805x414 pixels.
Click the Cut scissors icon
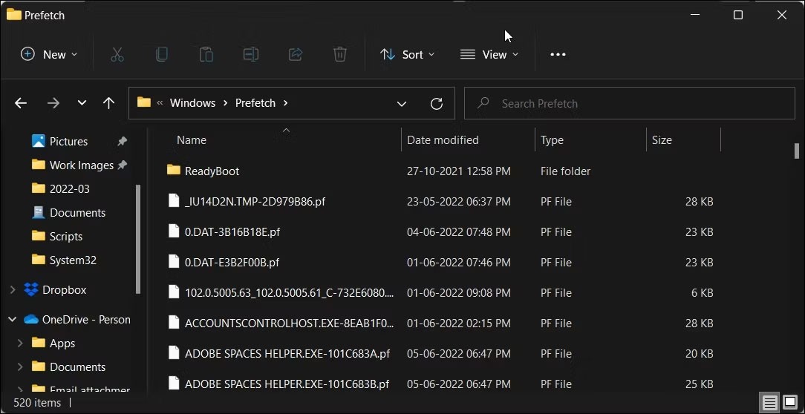pyautogui.click(x=117, y=54)
